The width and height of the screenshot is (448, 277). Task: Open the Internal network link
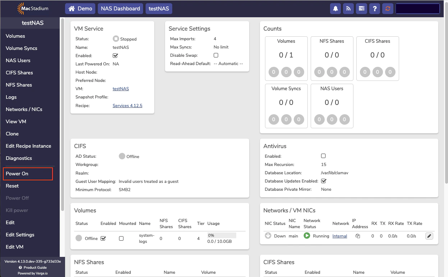click(x=340, y=236)
